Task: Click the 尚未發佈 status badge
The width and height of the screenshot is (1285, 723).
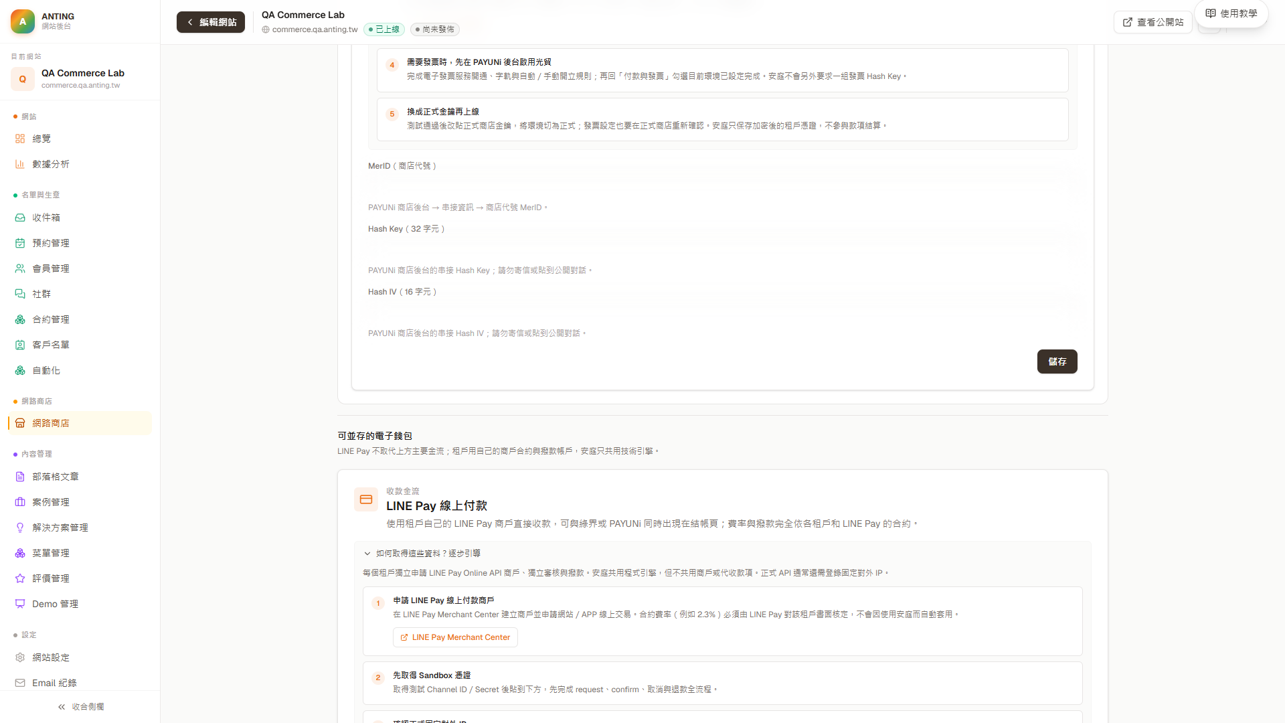Action: (x=435, y=29)
